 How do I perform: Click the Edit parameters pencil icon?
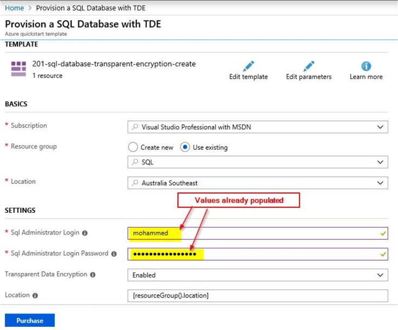coord(309,66)
